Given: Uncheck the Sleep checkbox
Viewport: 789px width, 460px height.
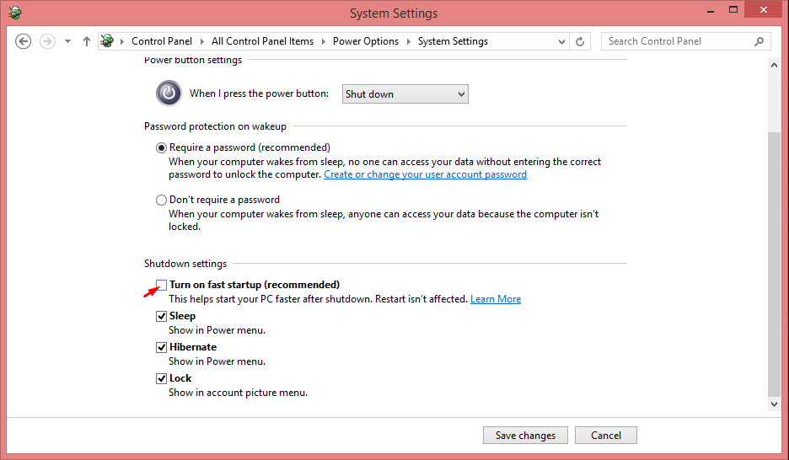Looking at the screenshot, I should 161,316.
